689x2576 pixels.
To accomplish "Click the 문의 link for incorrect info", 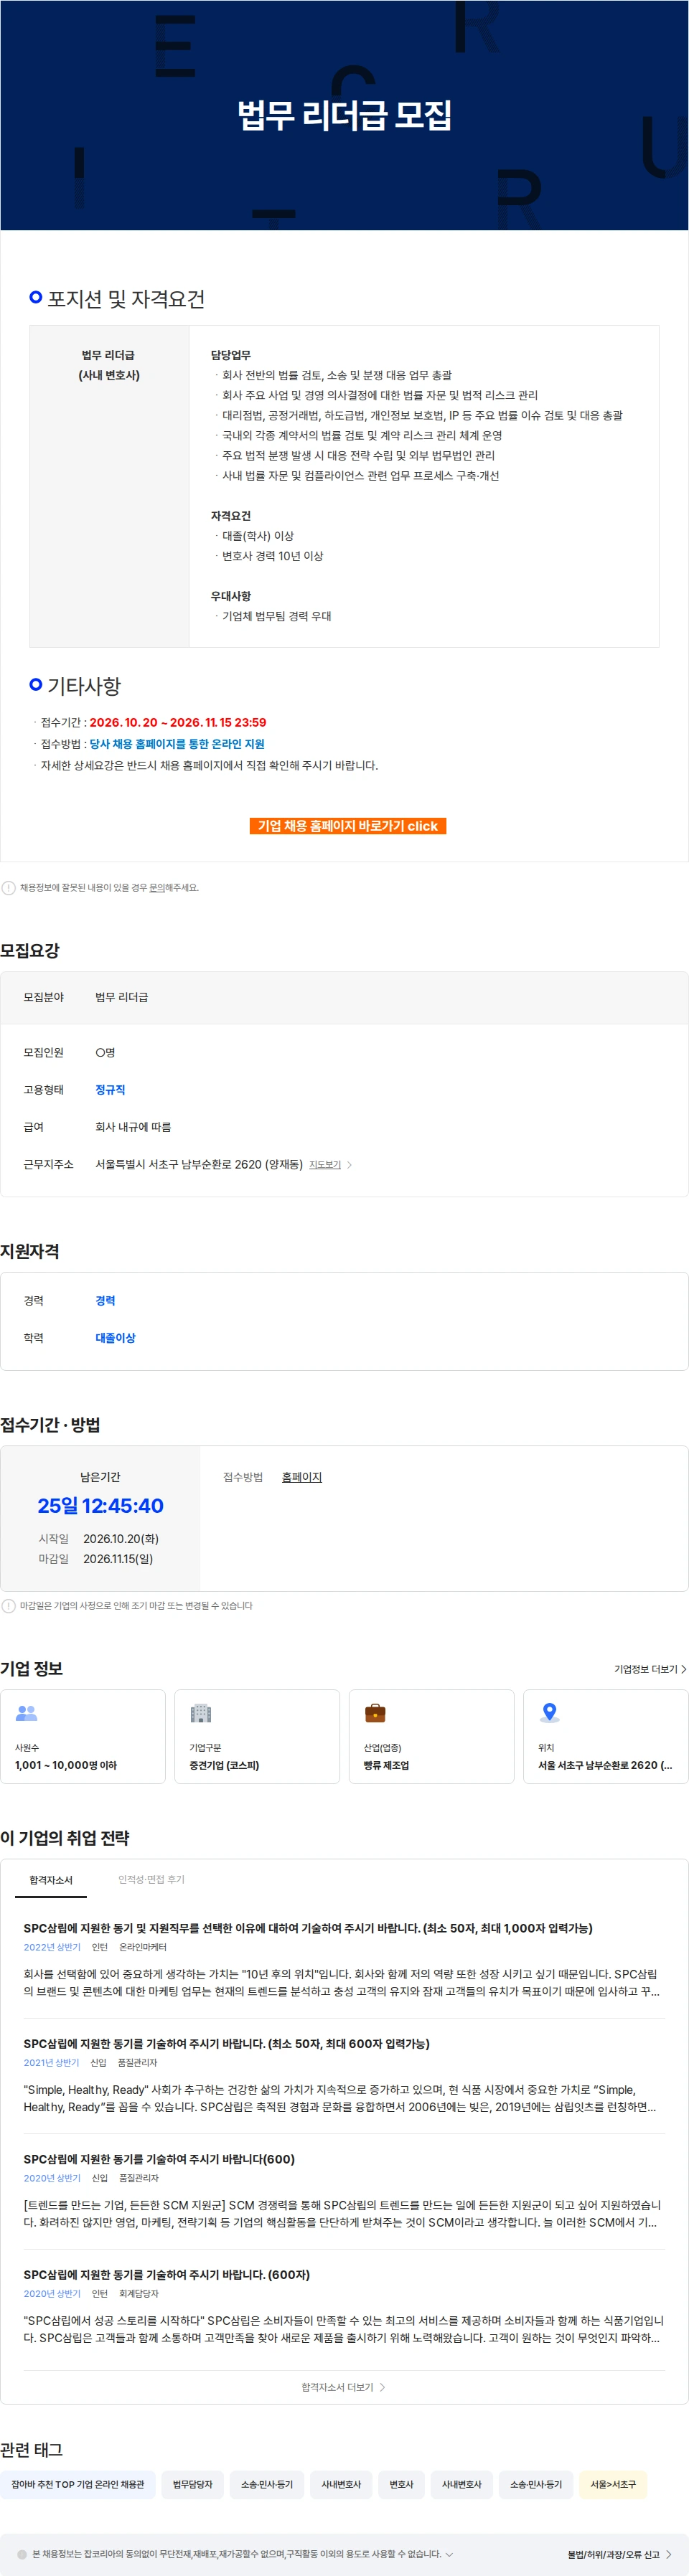I will tap(157, 887).
